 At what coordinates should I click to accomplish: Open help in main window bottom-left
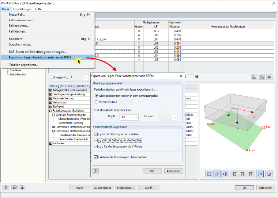coord(6,187)
